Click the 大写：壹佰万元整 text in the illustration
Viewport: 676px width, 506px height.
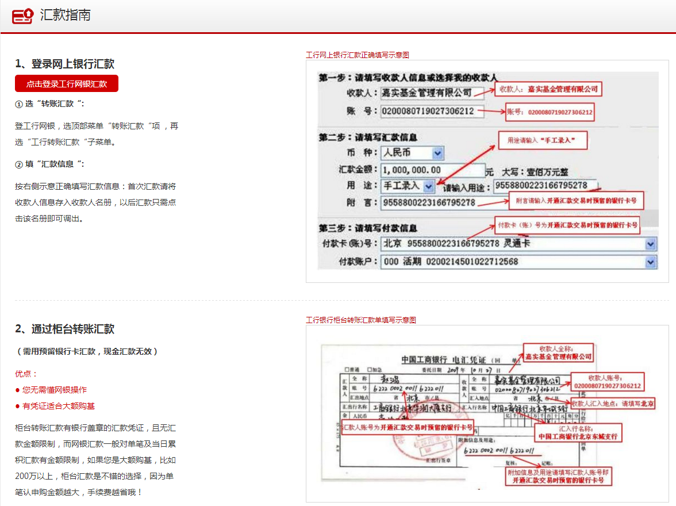click(535, 172)
